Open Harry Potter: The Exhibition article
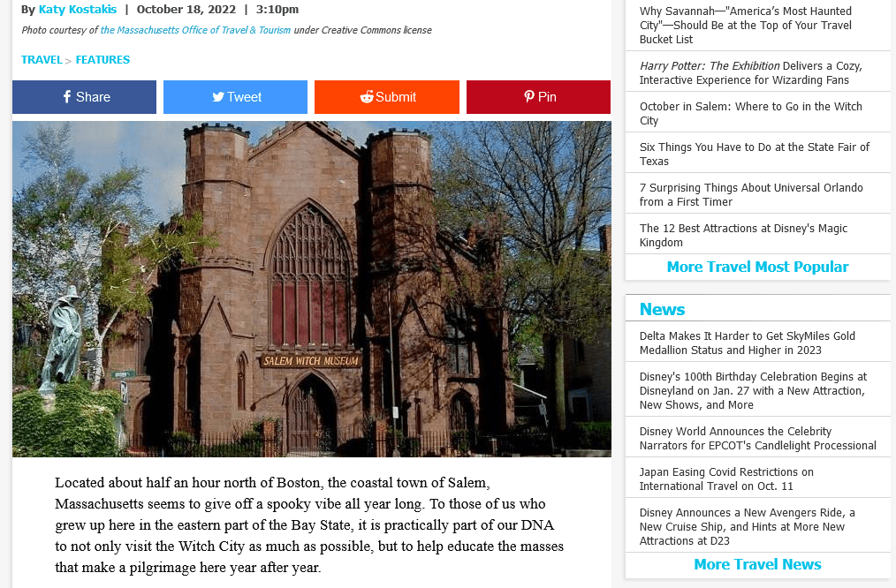 pos(750,72)
